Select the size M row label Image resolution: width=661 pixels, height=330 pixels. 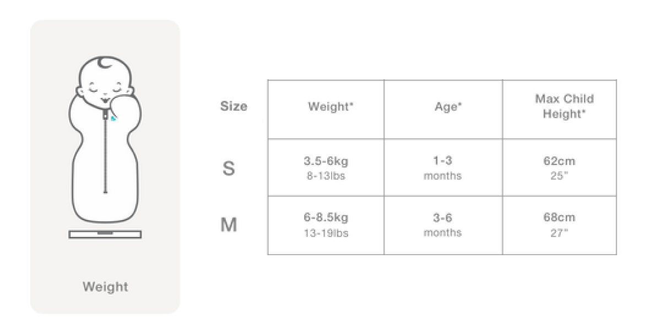point(229,225)
